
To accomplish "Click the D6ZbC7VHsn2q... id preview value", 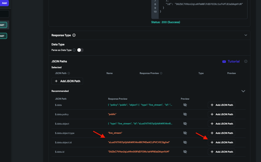I will click(x=139, y=152).
